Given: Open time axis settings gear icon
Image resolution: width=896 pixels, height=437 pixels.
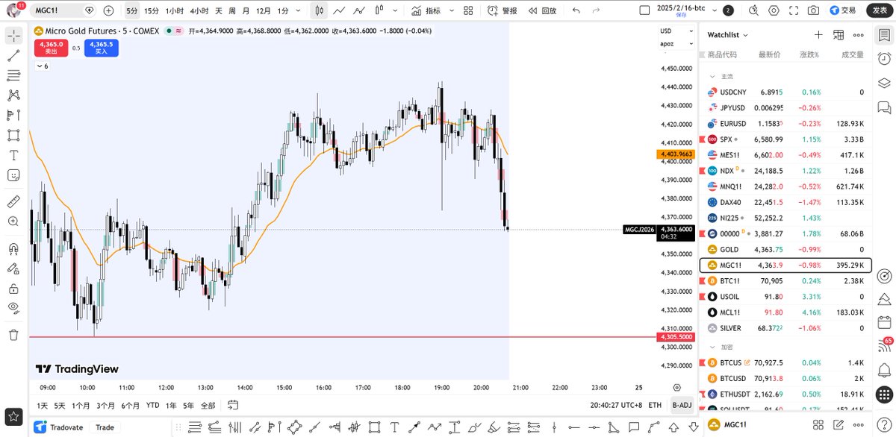Looking at the screenshot, I should point(676,388).
